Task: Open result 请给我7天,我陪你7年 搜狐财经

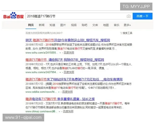Action: 65,60
